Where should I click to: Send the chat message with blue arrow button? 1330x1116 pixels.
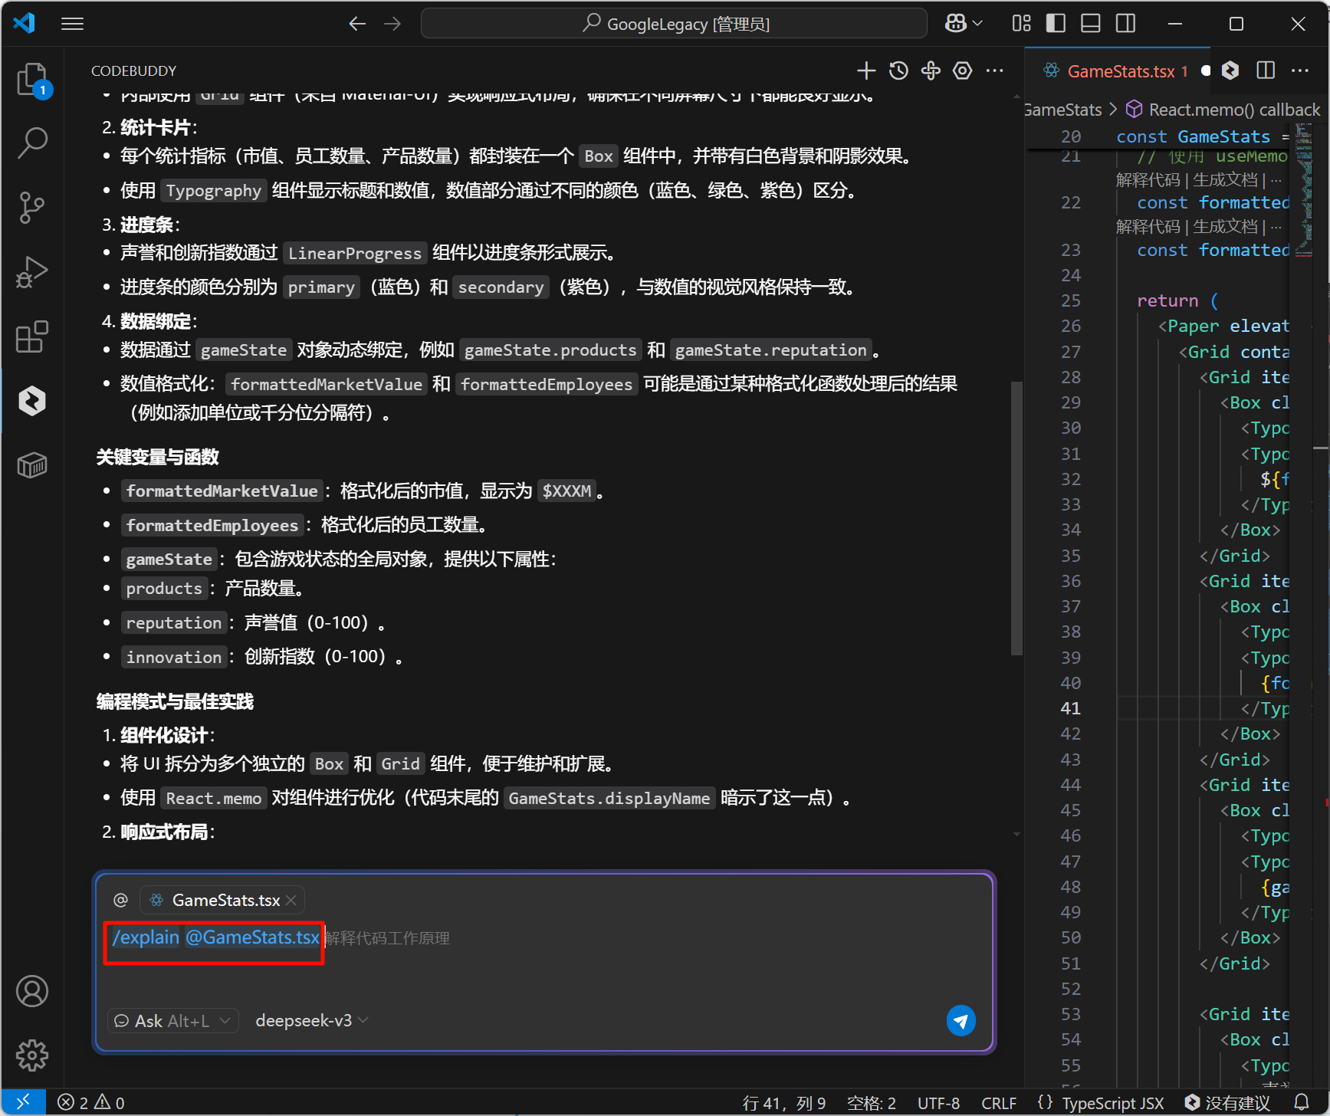pos(961,1020)
